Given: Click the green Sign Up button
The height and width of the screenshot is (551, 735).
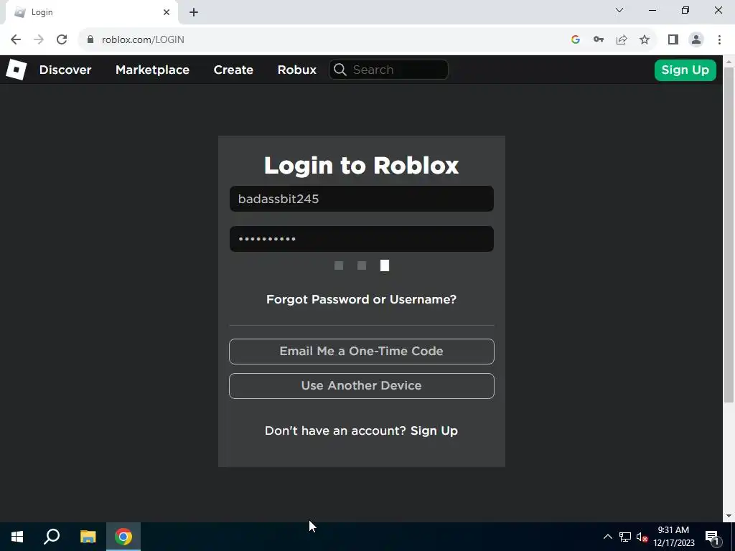Looking at the screenshot, I should [685, 70].
